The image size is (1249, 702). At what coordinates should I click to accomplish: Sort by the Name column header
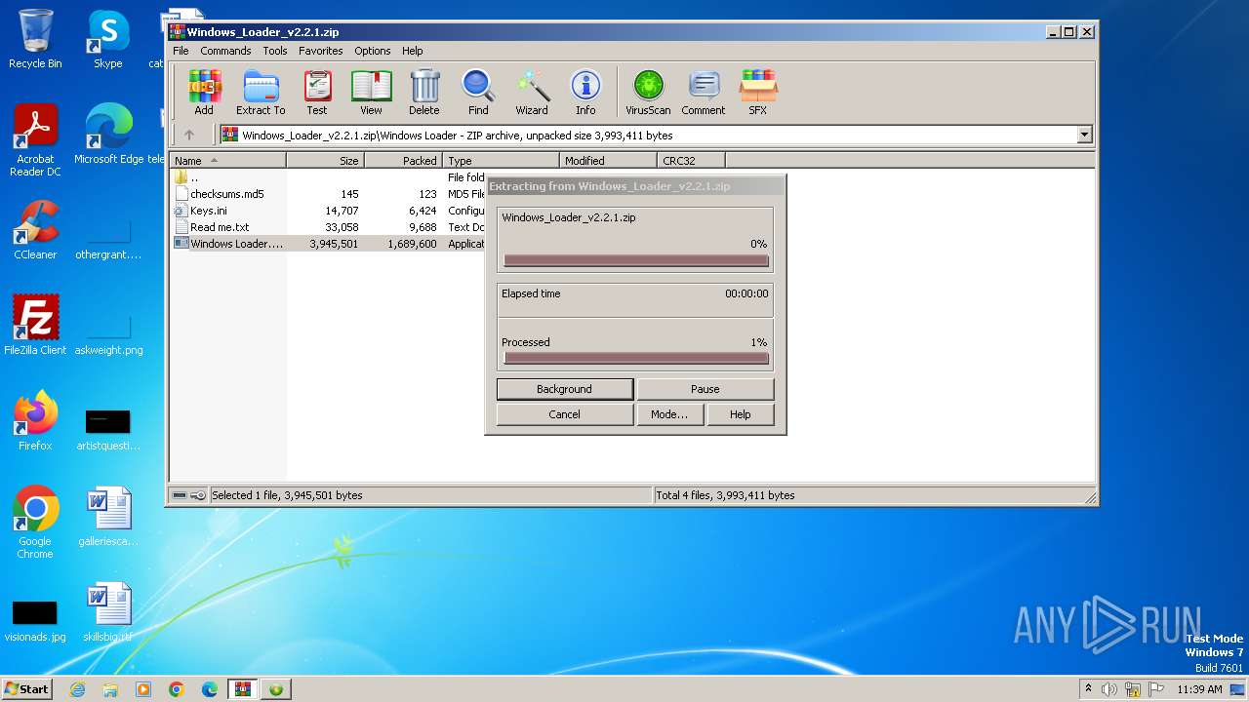pyautogui.click(x=228, y=161)
